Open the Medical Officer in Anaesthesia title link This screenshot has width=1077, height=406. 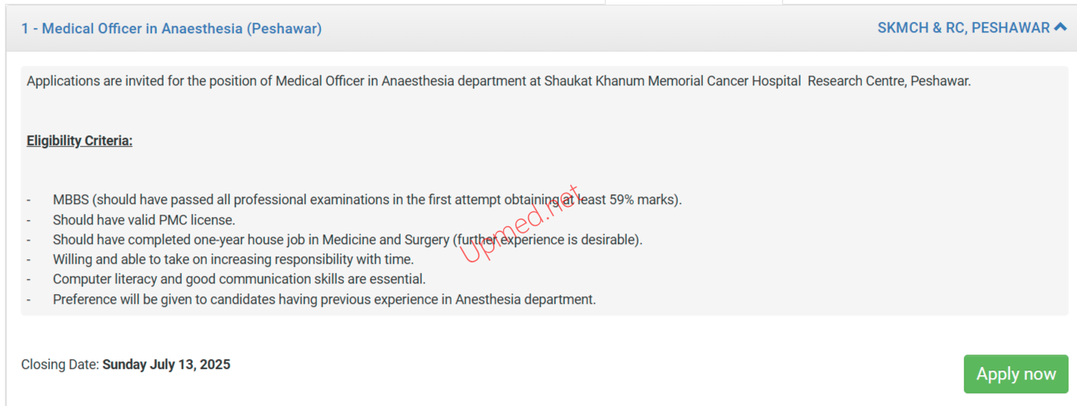click(171, 29)
